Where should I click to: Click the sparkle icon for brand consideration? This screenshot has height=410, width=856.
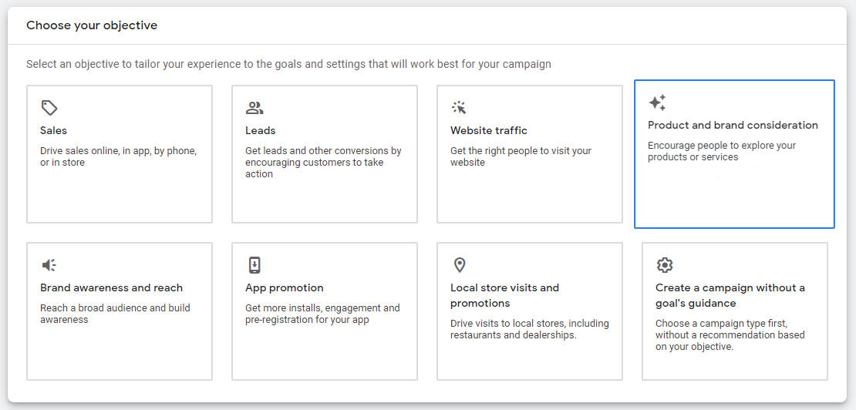657,102
